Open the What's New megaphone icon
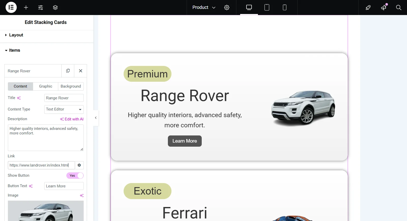 coord(384,7)
